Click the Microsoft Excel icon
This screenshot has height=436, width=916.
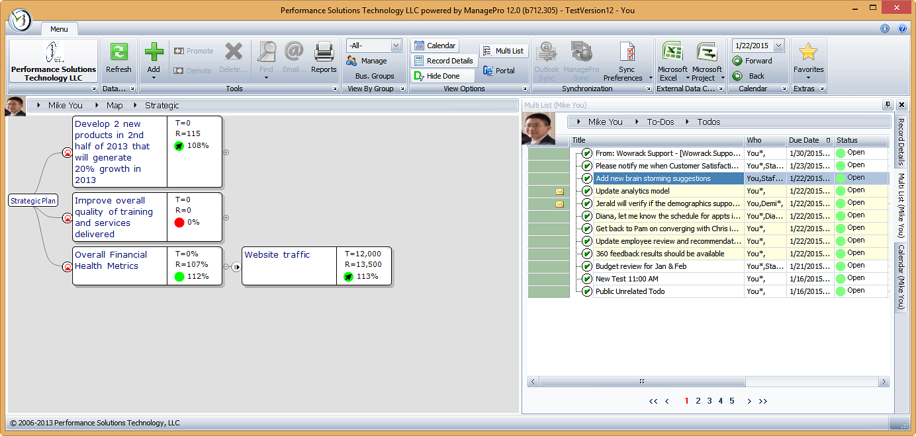point(672,52)
